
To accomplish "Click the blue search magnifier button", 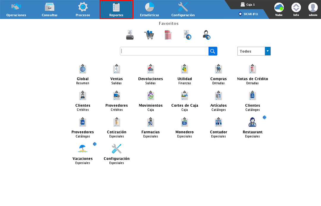I will [x=213, y=51].
